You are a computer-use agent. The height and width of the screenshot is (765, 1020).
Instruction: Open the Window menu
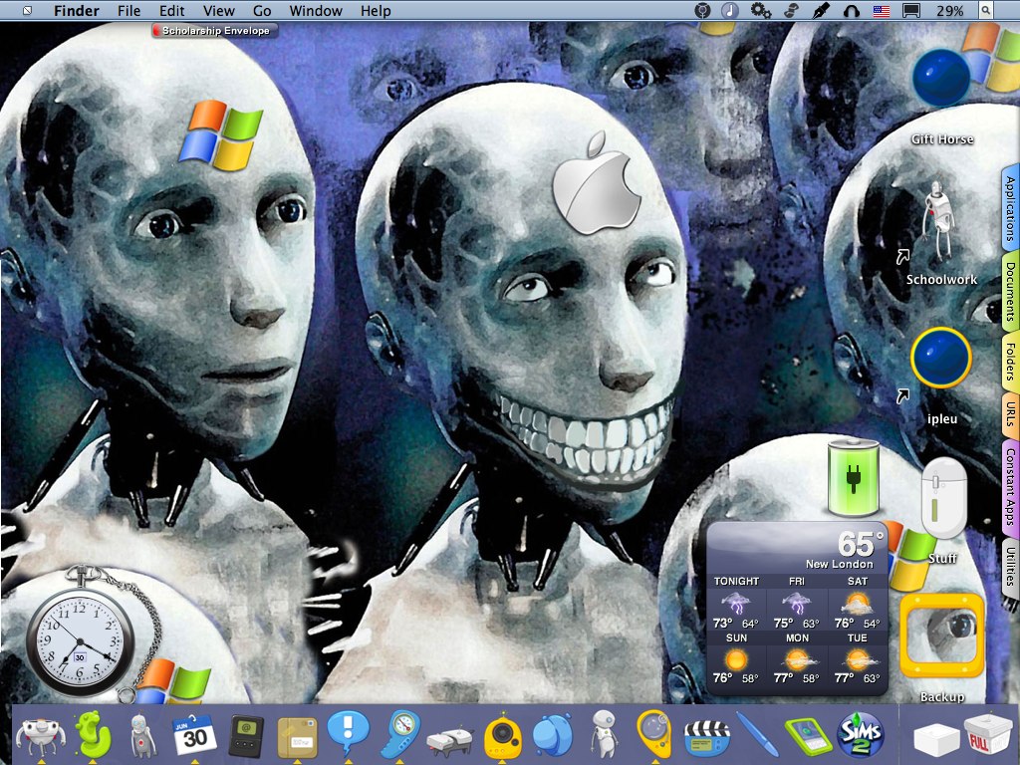point(316,11)
